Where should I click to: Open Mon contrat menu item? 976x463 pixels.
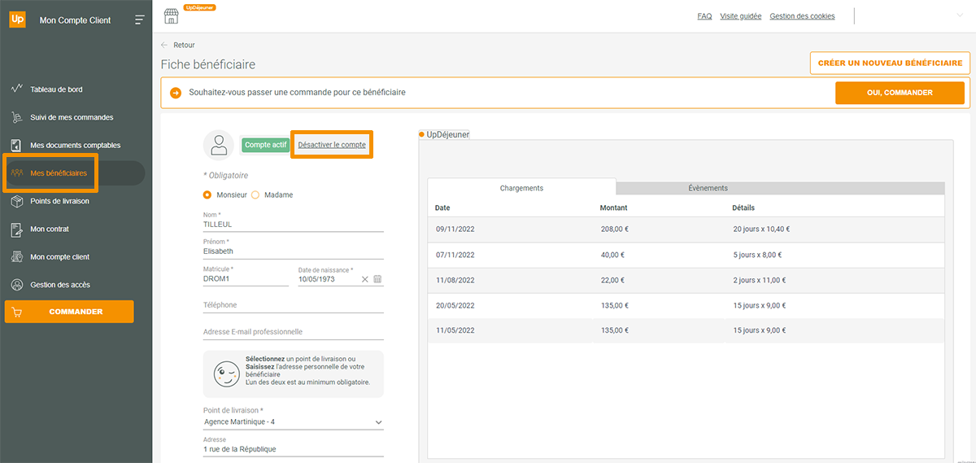[51, 229]
